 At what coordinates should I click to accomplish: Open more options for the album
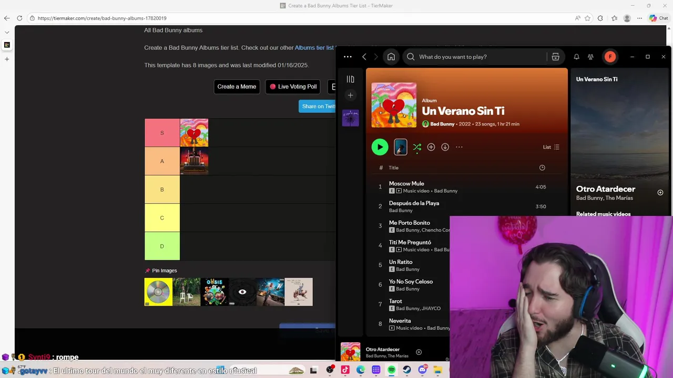point(459,147)
